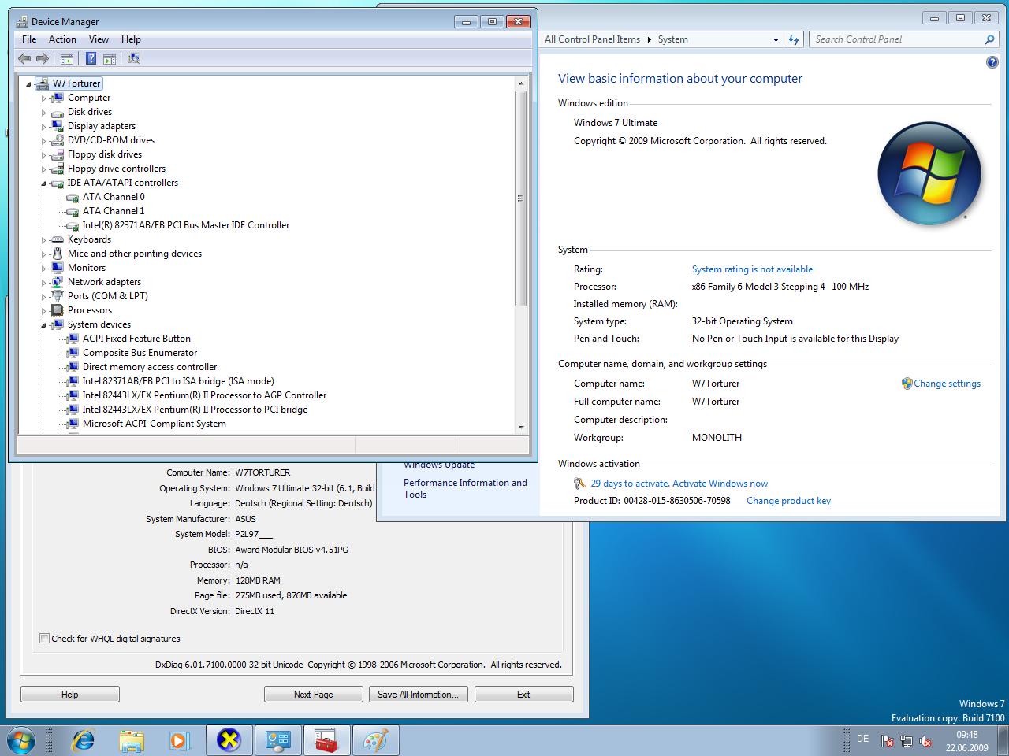Click the Save All Information button

[x=418, y=695]
